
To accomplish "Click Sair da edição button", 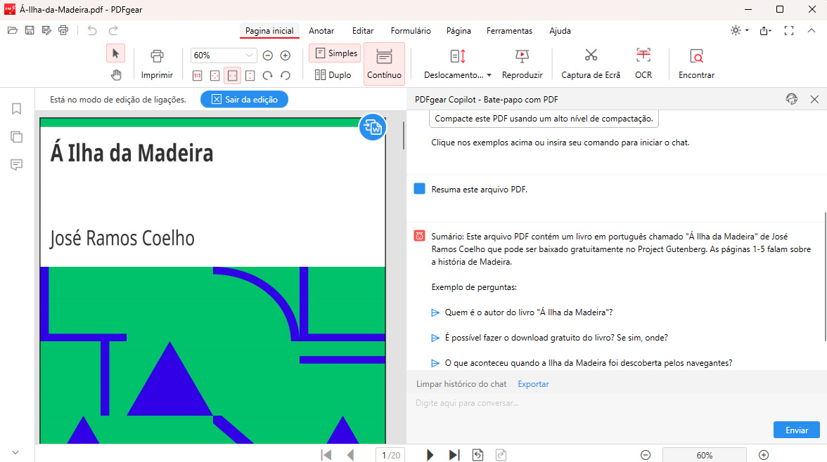I will click(x=244, y=100).
